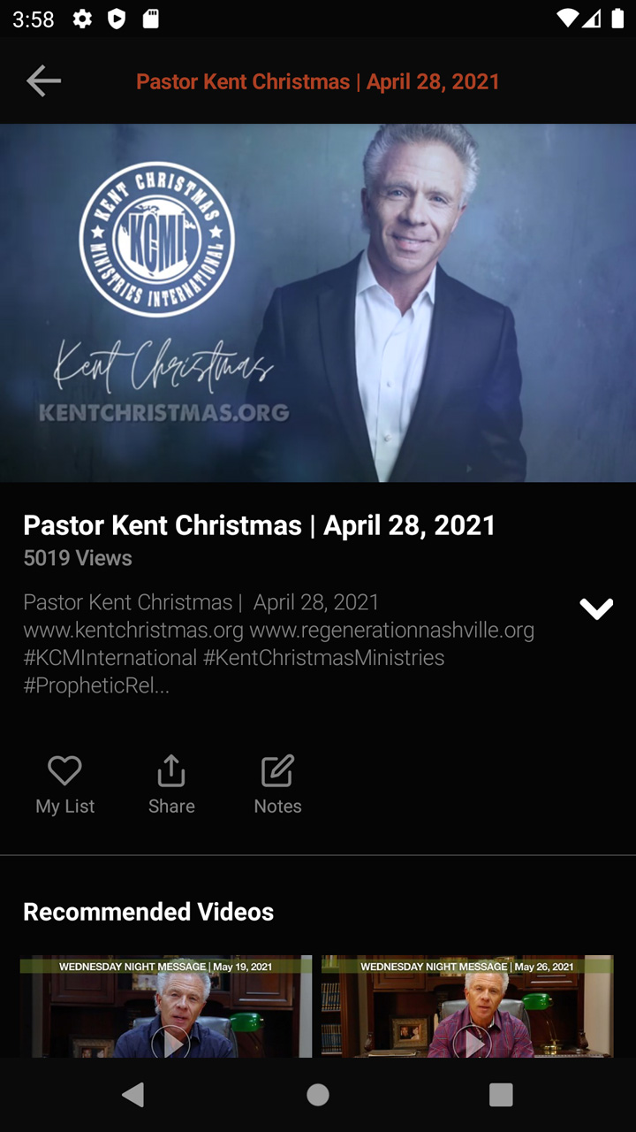The image size is (636, 1132).
Task: Open settings gear in status bar
Action: pos(82,19)
